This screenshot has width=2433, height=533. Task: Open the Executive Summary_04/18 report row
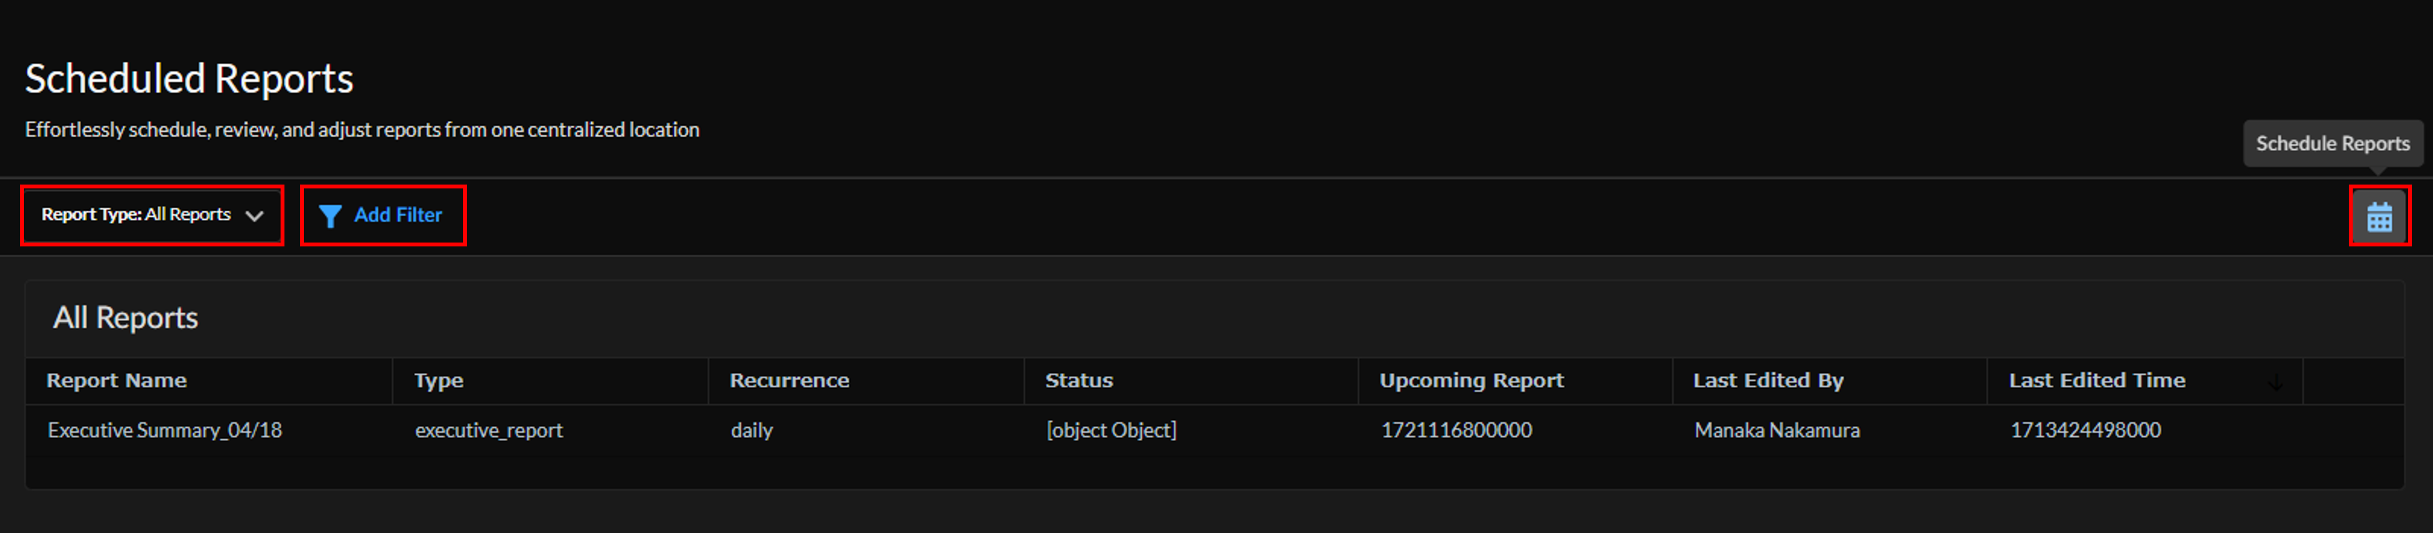[x=1214, y=430]
